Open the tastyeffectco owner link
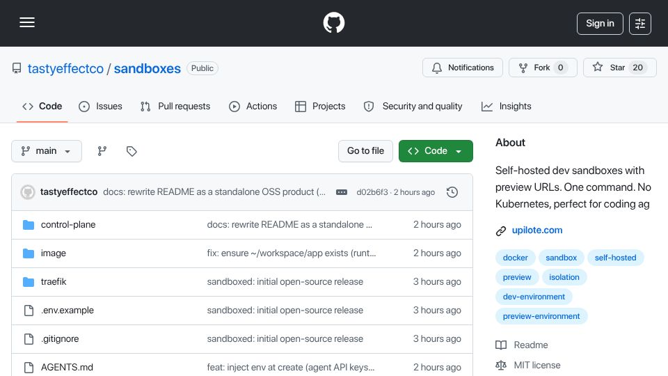Screen dimensions: 668x376 pos(65,68)
